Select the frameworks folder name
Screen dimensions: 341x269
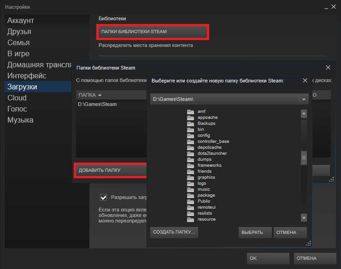209,165
